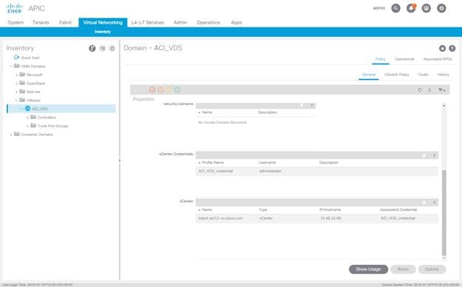
Task: Collapse the VMM Domains tree node
Action: point(11,66)
